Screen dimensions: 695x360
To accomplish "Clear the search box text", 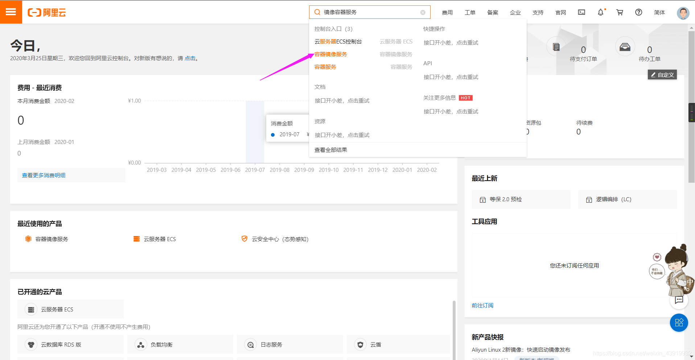I will [x=423, y=12].
